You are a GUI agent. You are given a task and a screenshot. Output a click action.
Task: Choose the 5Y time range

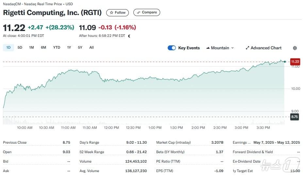point(80,48)
